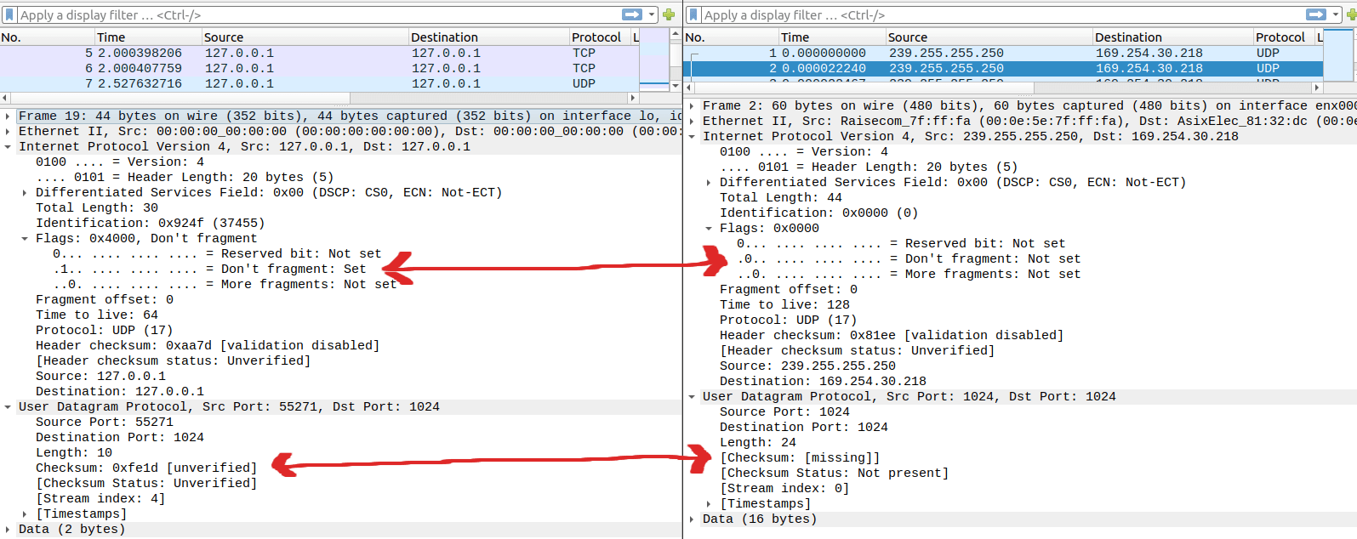This screenshot has height=539, width=1357.
Task: Expand Ethernet II node in right window
Action: click(693, 121)
